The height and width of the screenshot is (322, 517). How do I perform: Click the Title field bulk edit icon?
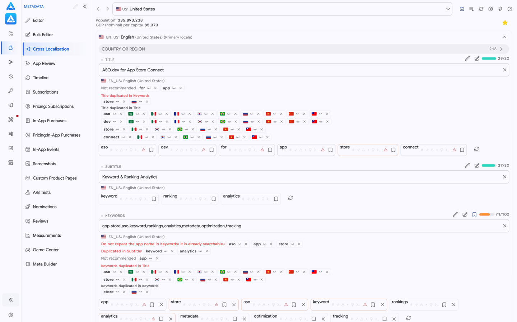477,58
